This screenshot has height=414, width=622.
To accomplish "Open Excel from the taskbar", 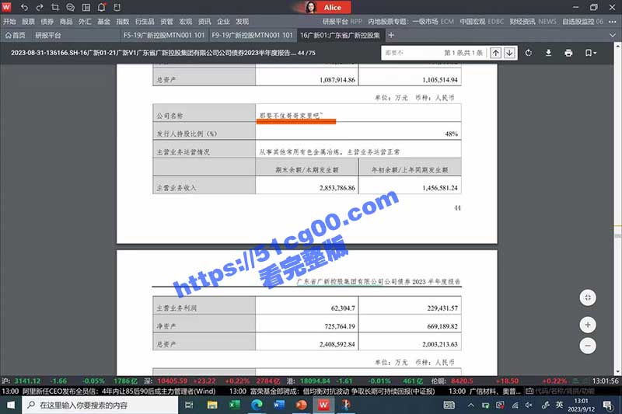I will tap(235, 405).
